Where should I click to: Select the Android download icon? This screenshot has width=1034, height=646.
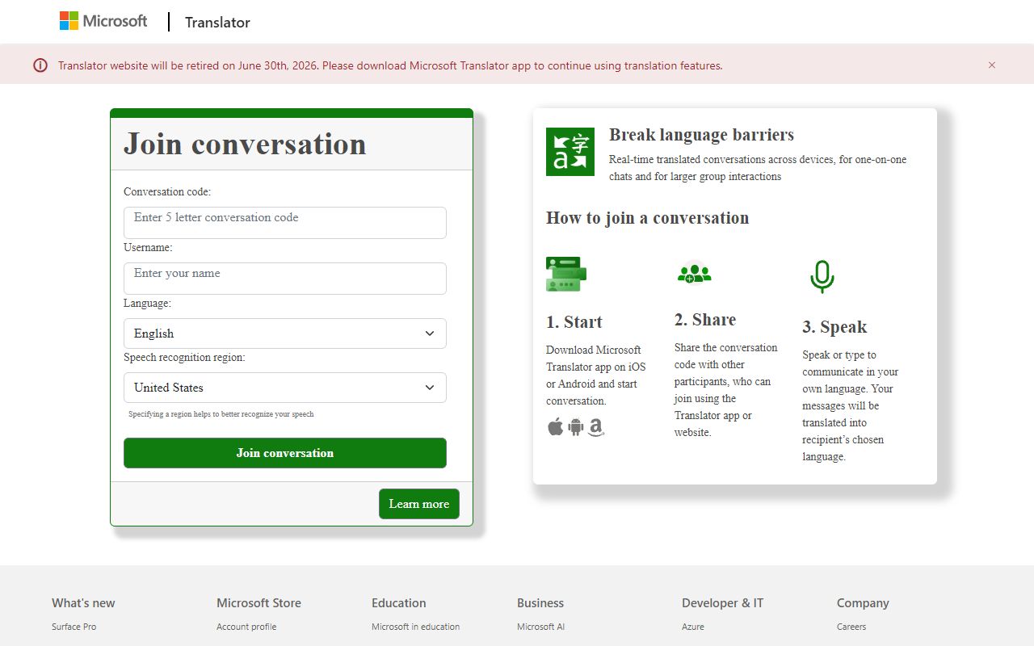[x=575, y=427]
